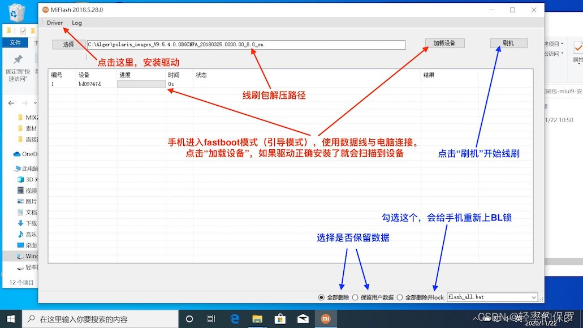Viewport: 583px width, 328px height.
Task: Open the Mail app from taskbar
Action: 303,319
